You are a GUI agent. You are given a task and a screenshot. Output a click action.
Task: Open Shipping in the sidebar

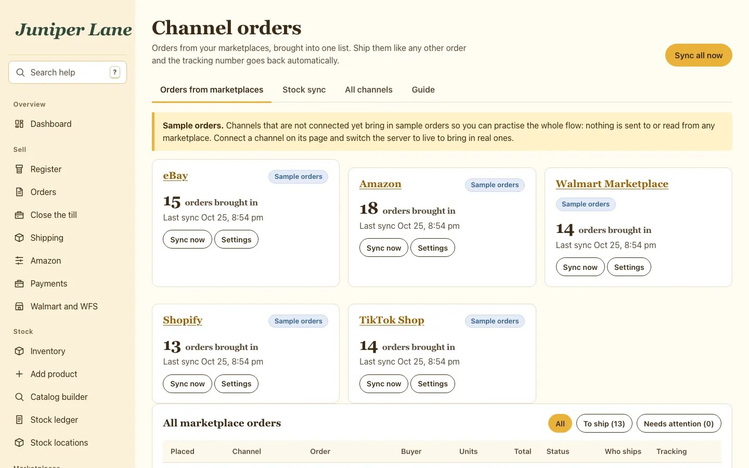pyautogui.click(x=68, y=238)
